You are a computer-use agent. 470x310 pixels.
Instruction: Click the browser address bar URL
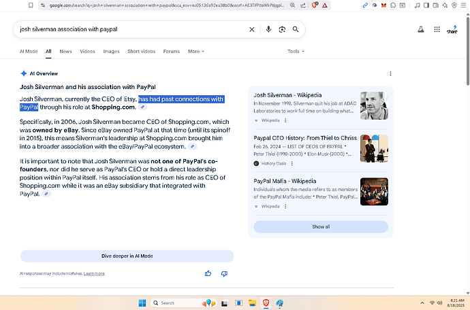[x=166, y=5]
